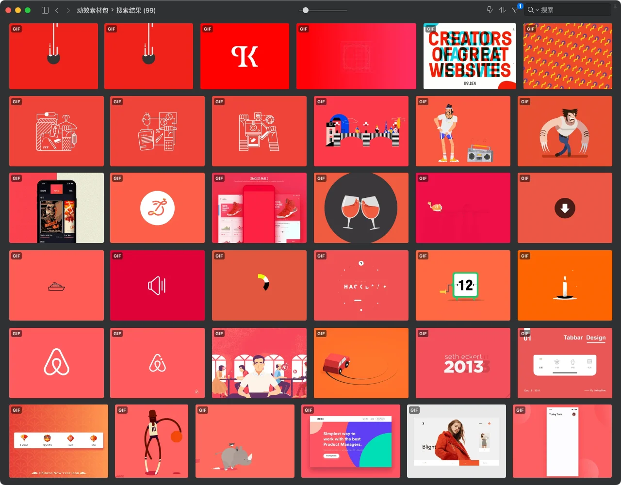Go forward with the right arrow

click(68, 10)
